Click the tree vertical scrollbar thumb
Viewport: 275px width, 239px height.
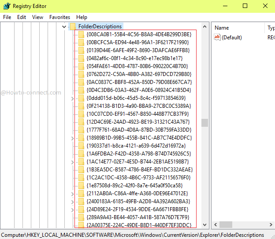[x=204, y=123]
